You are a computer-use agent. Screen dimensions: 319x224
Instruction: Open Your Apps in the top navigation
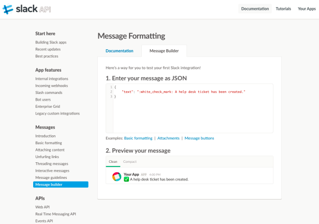click(x=307, y=9)
